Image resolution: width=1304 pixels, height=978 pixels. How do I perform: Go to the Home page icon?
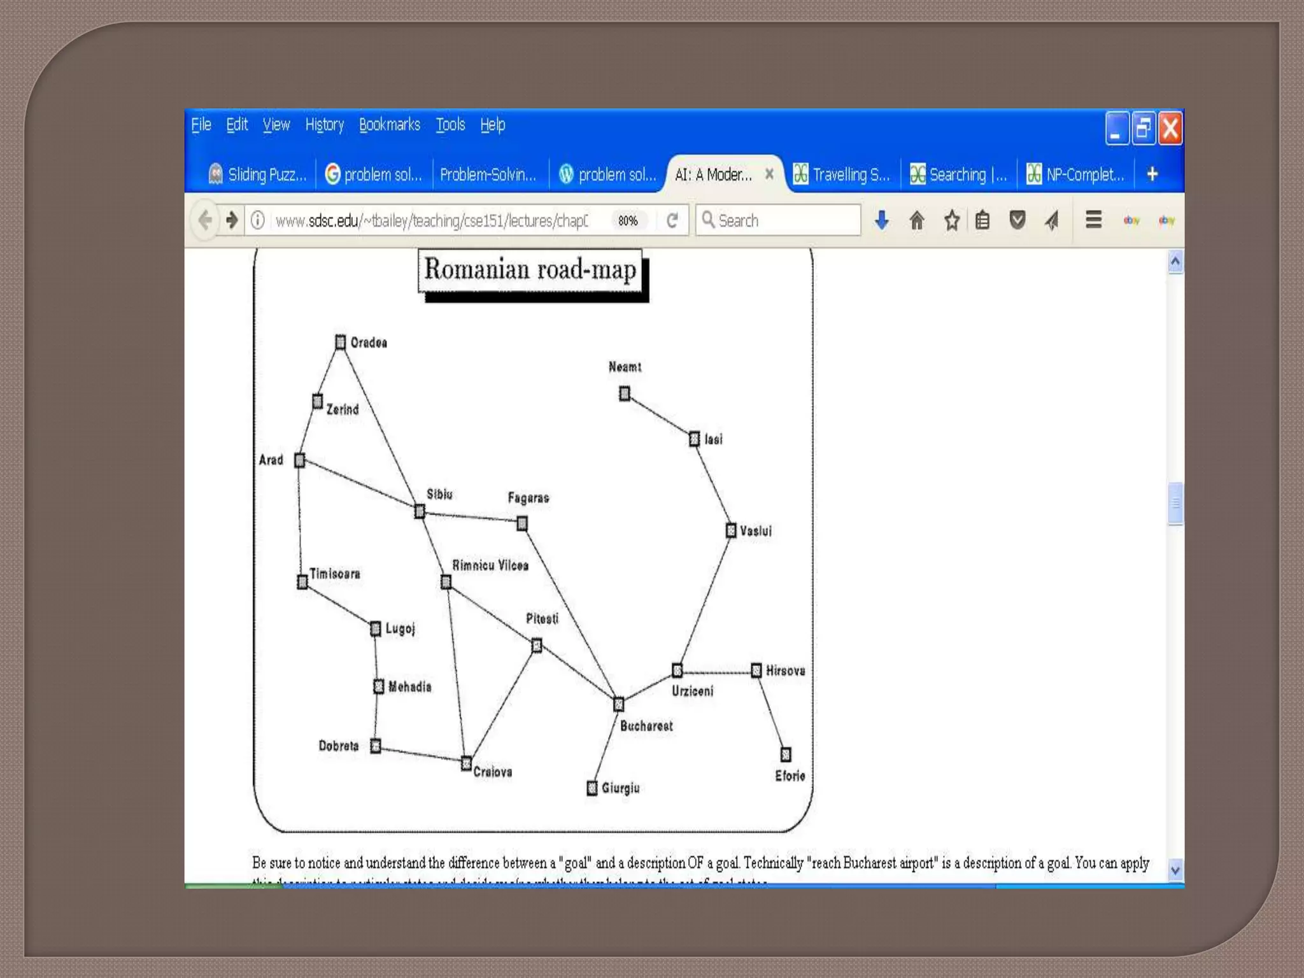point(917,220)
